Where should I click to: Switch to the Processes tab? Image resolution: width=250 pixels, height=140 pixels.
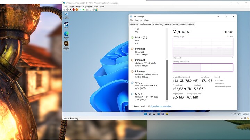click(134, 25)
